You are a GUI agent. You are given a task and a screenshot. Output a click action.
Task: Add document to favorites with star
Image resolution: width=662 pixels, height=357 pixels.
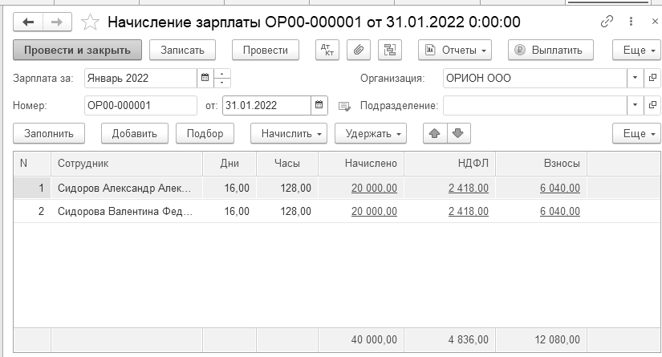[x=91, y=22]
